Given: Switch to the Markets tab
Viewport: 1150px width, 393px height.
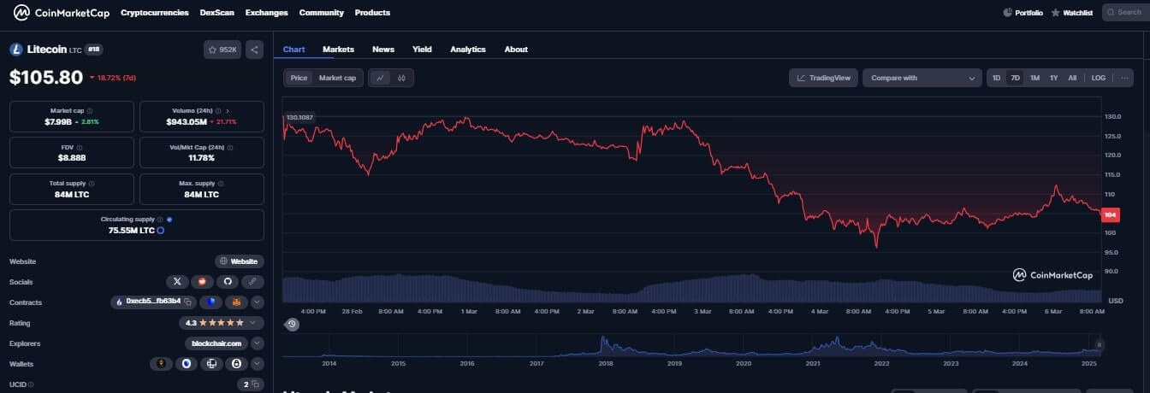Looking at the screenshot, I should pyautogui.click(x=338, y=50).
